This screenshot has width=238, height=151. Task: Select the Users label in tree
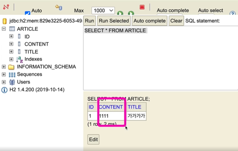(x=24, y=82)
